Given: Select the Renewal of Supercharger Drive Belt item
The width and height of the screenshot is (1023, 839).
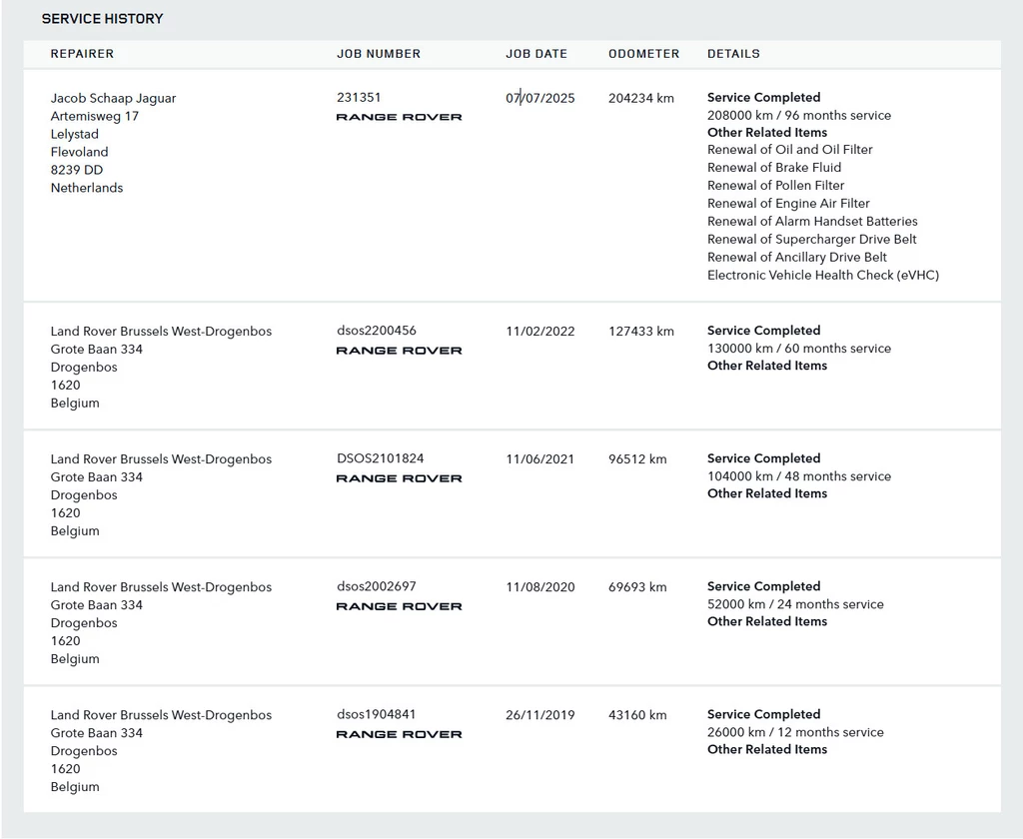Looking at the screenshot, I should [811, 240].
